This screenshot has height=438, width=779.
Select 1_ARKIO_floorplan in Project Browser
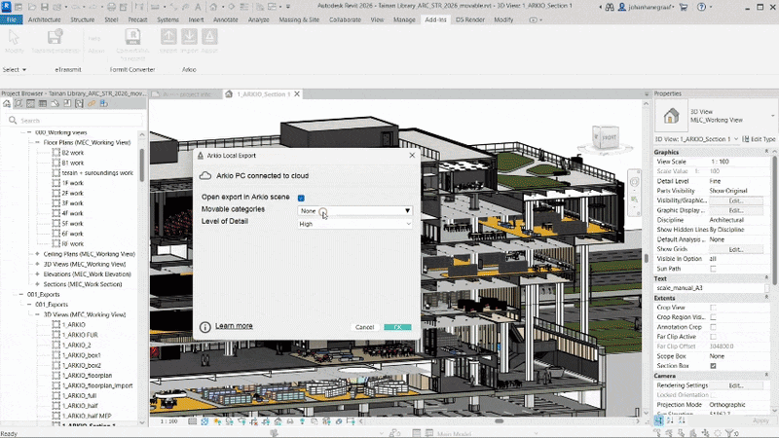pos(87,376)
